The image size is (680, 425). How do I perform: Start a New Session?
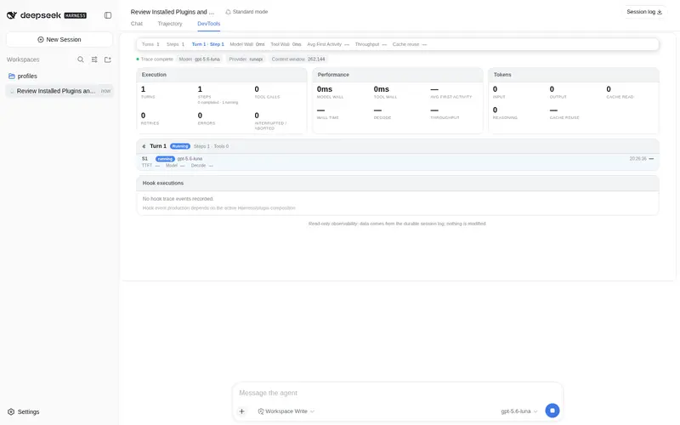pyautogui.click(x=59, y=39)
